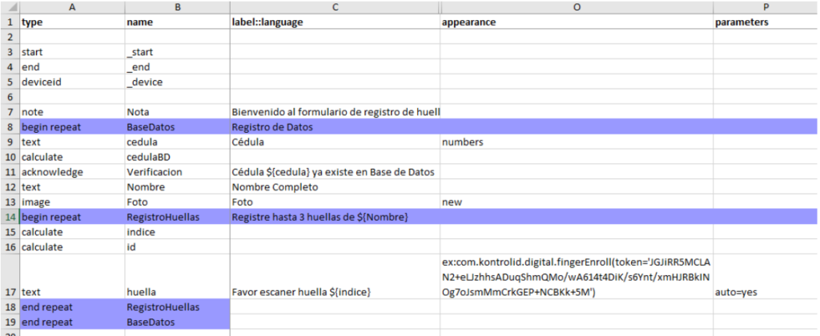Click the "cedulaBD" name cell
Image resolution: width=820 pixels, height=336 pixels.
[x=176, y=157]
